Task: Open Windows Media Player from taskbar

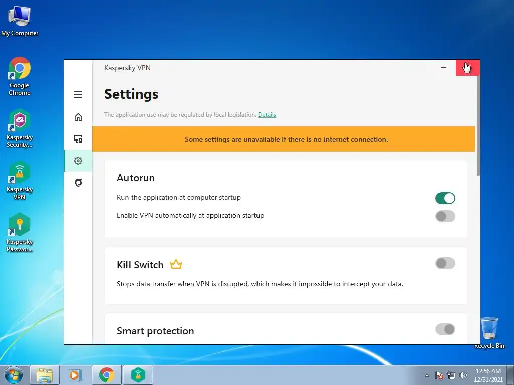Action: (x=76, y=375)
